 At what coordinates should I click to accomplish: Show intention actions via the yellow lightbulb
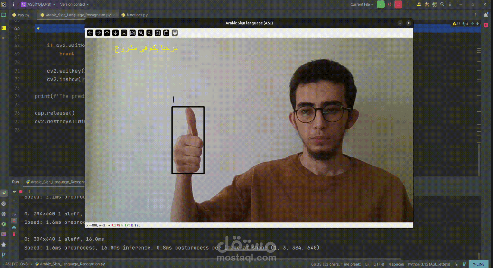[x=38, y=28]
